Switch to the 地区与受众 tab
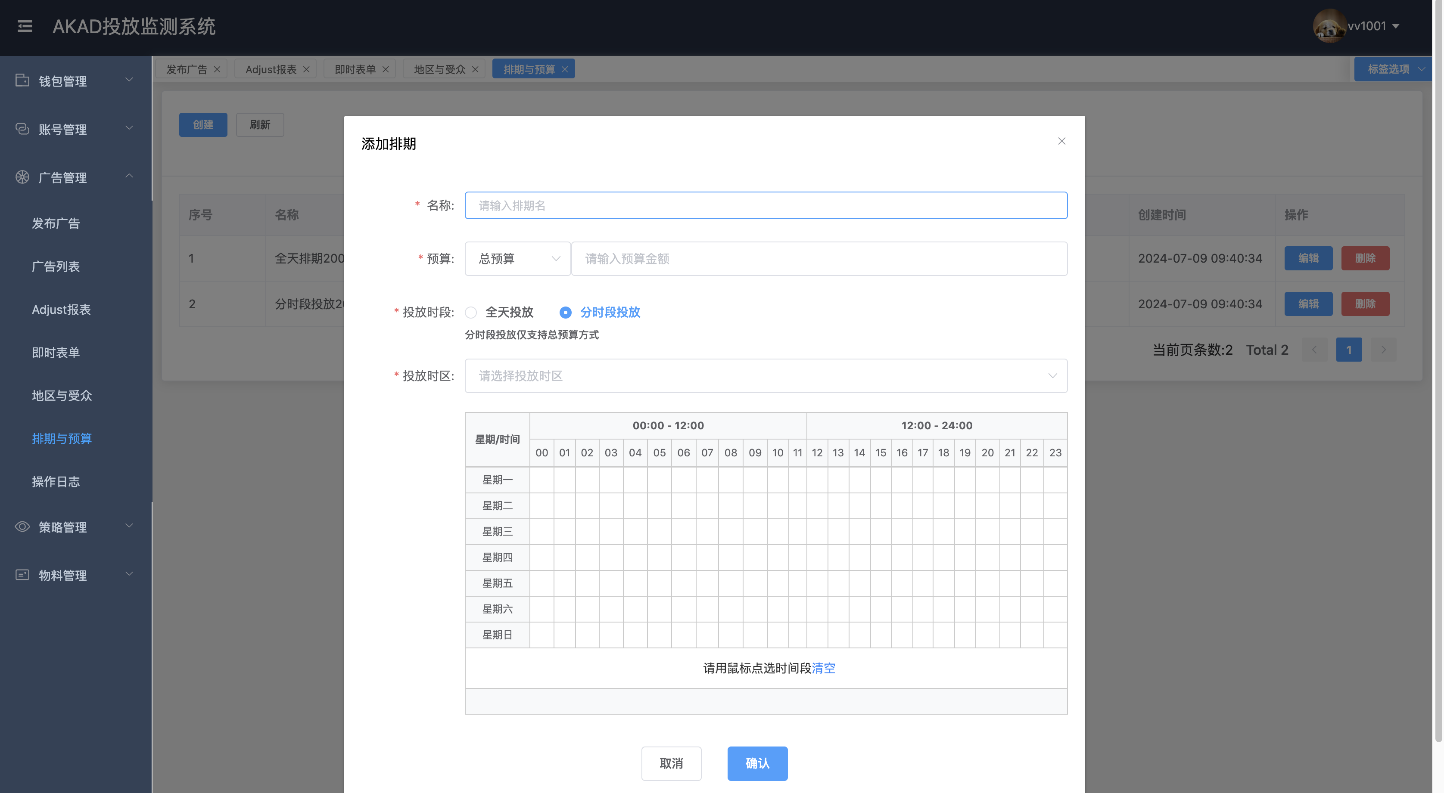The image size is (1444, 793). (439, 69)
